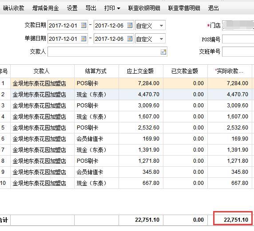Click row number 3 in 序号 column

[5, 106]
